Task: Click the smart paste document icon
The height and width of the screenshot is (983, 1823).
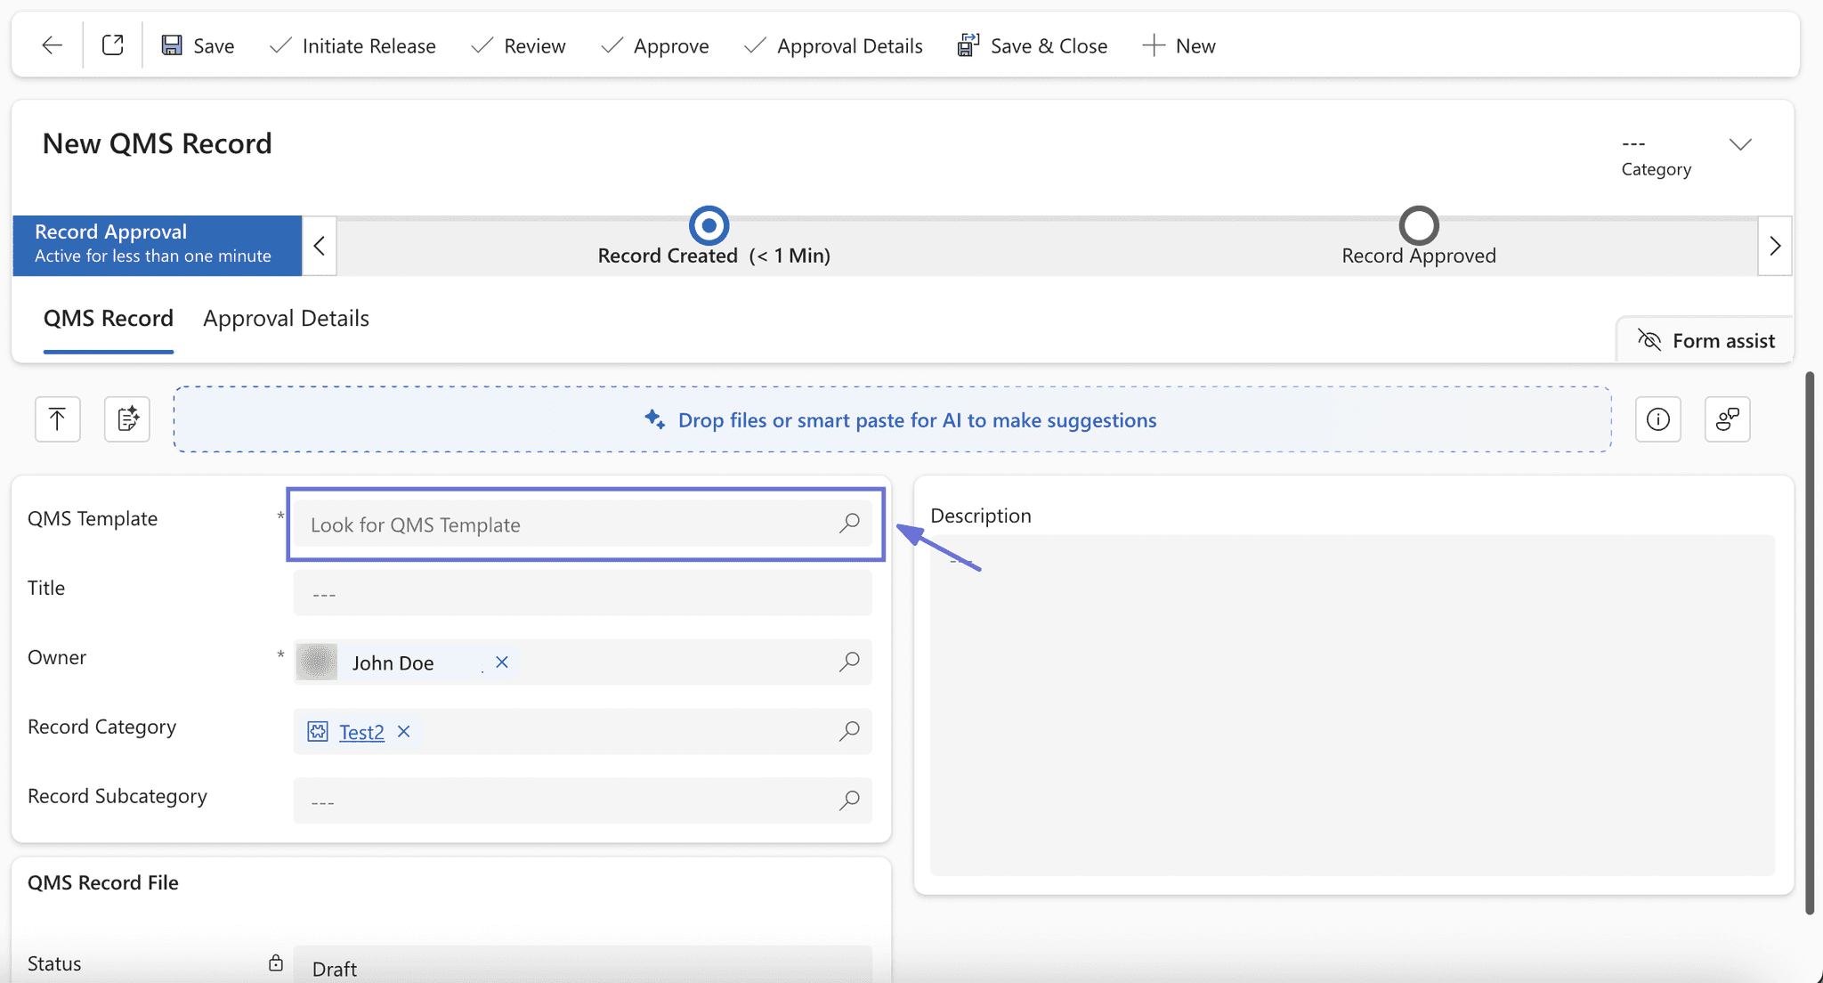Action: (x=127, y=419)
